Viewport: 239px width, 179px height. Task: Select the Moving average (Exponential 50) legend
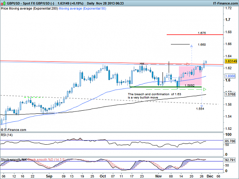click(x=83, y=8)
